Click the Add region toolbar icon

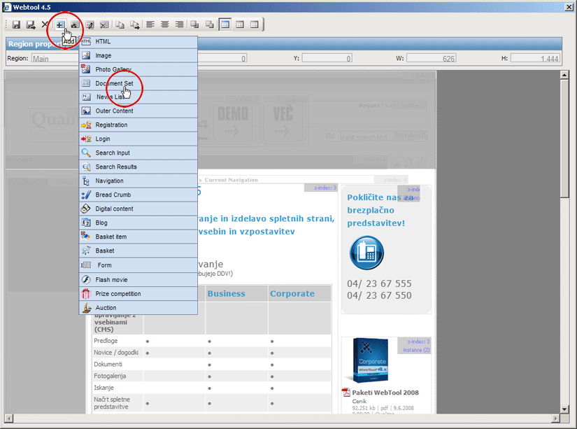(60, 24)
